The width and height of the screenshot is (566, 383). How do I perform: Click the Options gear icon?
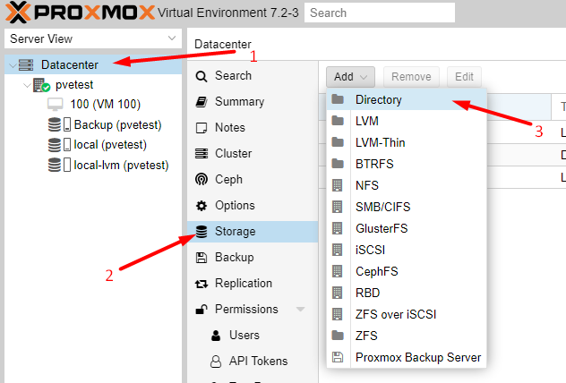click(202, 206)
